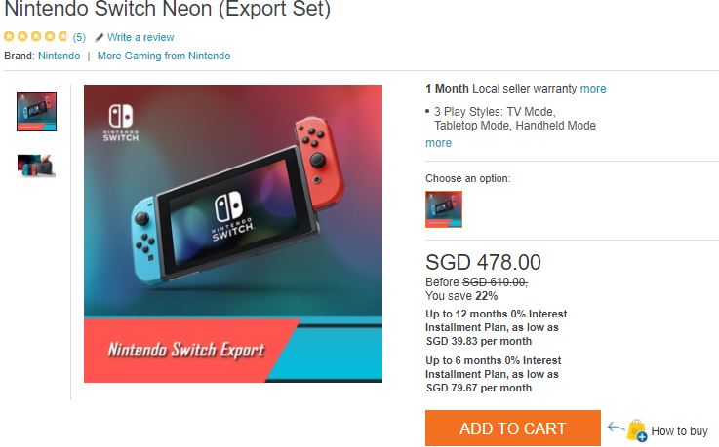Select the second product thumbnail
The height and width of the screenshot is (447, 719).
(x=36, y=165)
